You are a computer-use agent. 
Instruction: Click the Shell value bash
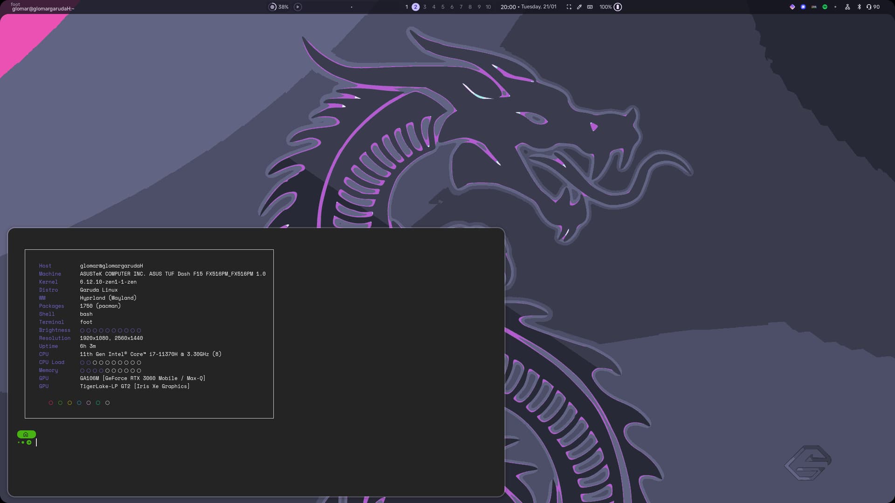(86, 314)
